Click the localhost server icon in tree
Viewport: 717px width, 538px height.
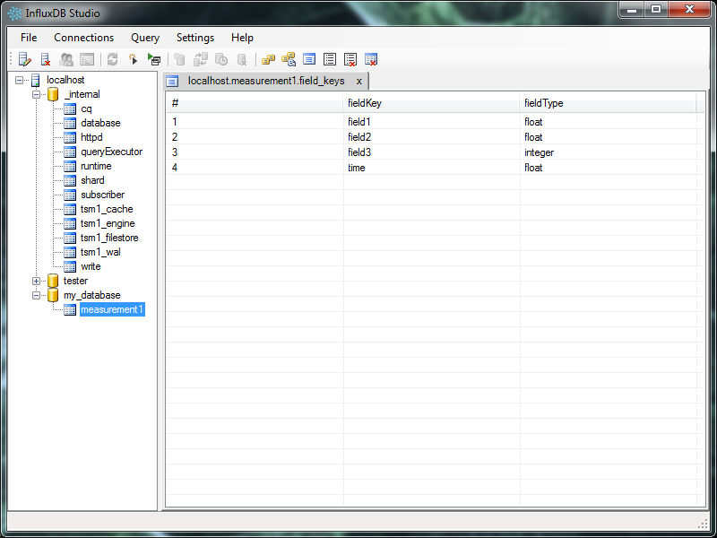(x=35, y=80)
